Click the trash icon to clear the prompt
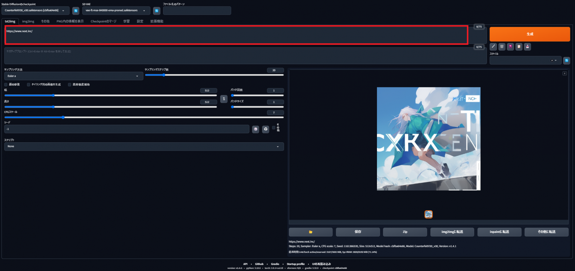This screenshot has height=271, width=575. [502, 47]
